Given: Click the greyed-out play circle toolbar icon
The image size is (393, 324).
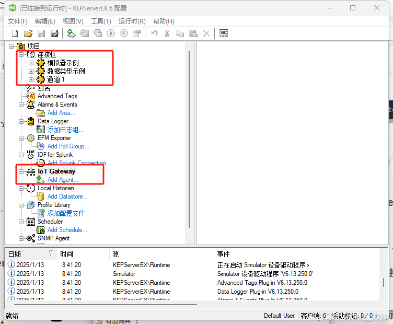Looking at the screenshot, I should click(x=111, y=33).
